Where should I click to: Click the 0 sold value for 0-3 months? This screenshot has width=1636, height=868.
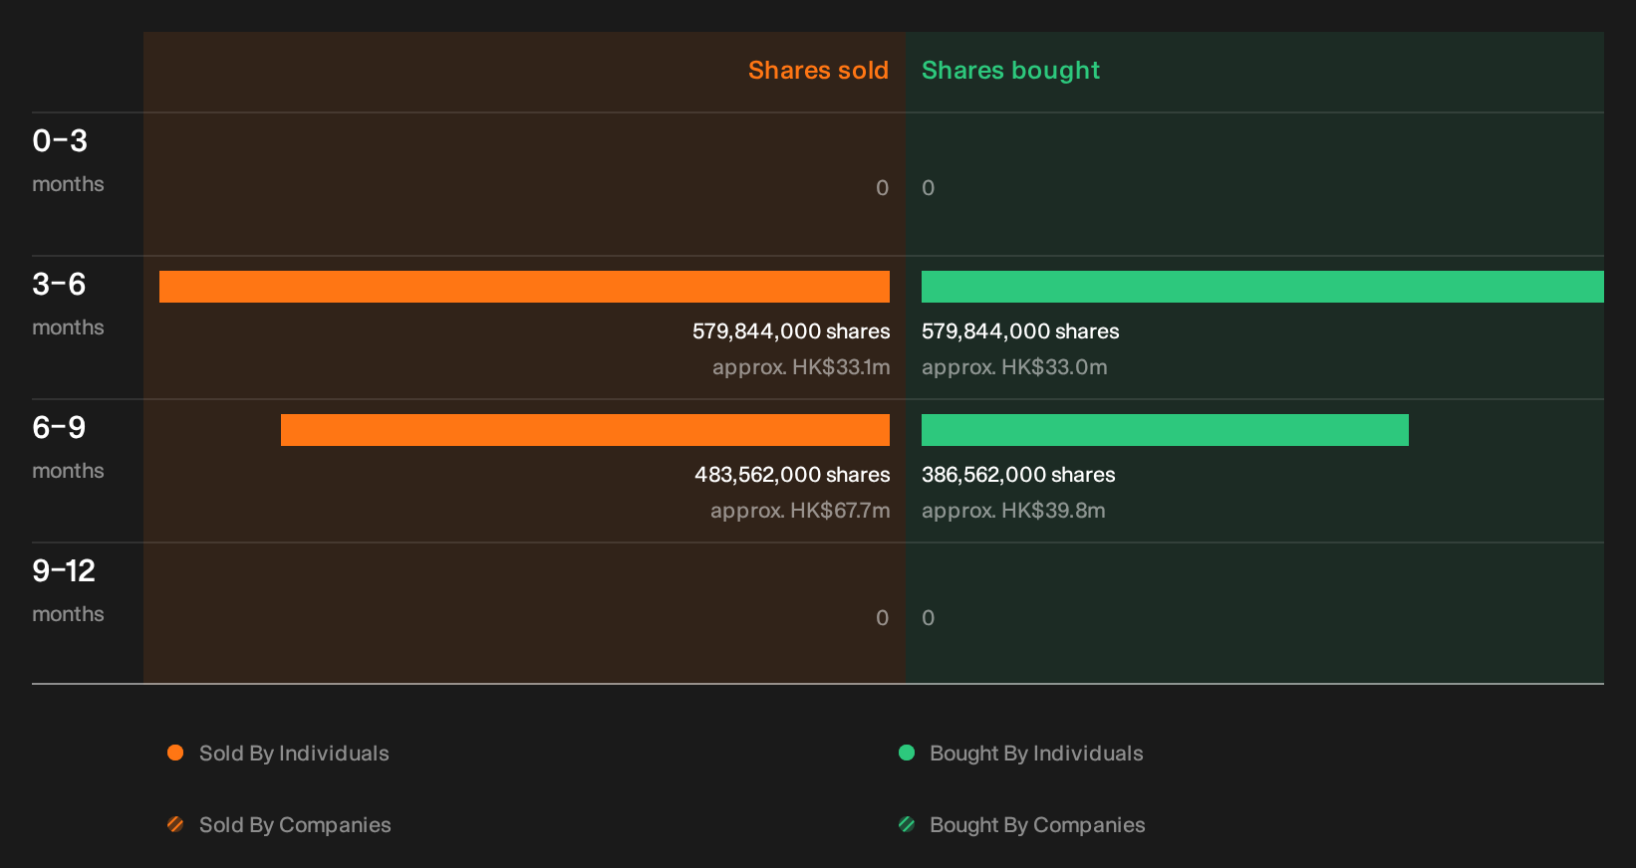point(882,188)
